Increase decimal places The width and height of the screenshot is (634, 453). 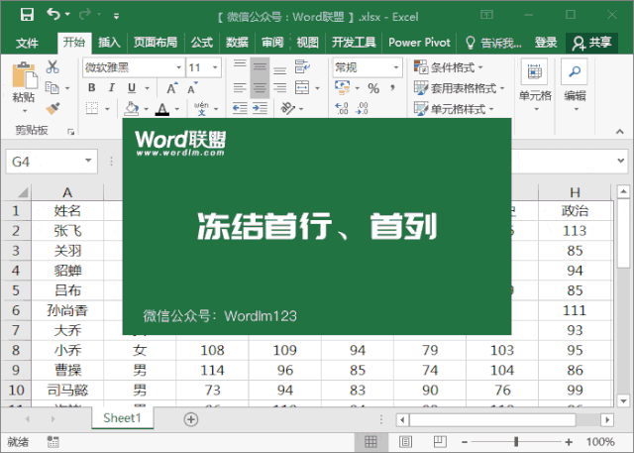[342, 108]
